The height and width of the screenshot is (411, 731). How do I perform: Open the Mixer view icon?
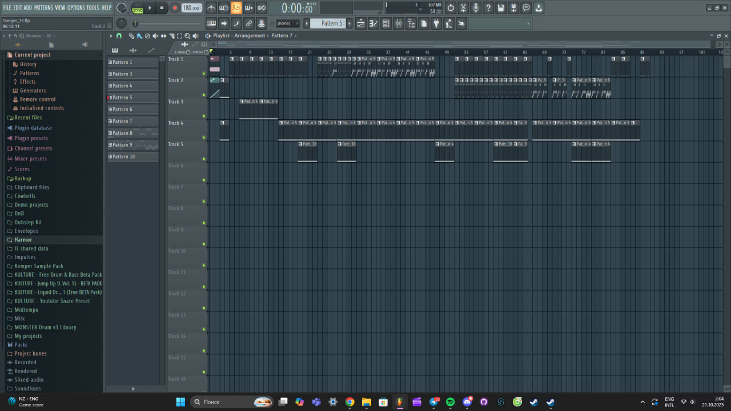pyautogui.click(x=399, y=23)
